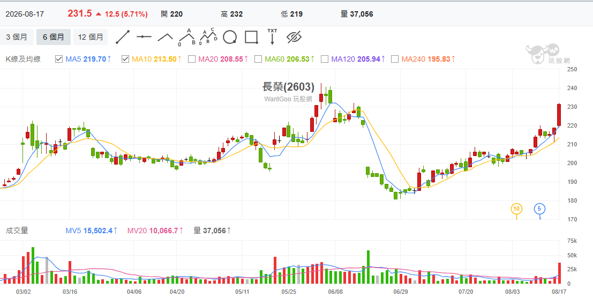Viewport: 593px width, 297px height.
Task: Select the trend line drawing tool
Action: pos(123,37)
